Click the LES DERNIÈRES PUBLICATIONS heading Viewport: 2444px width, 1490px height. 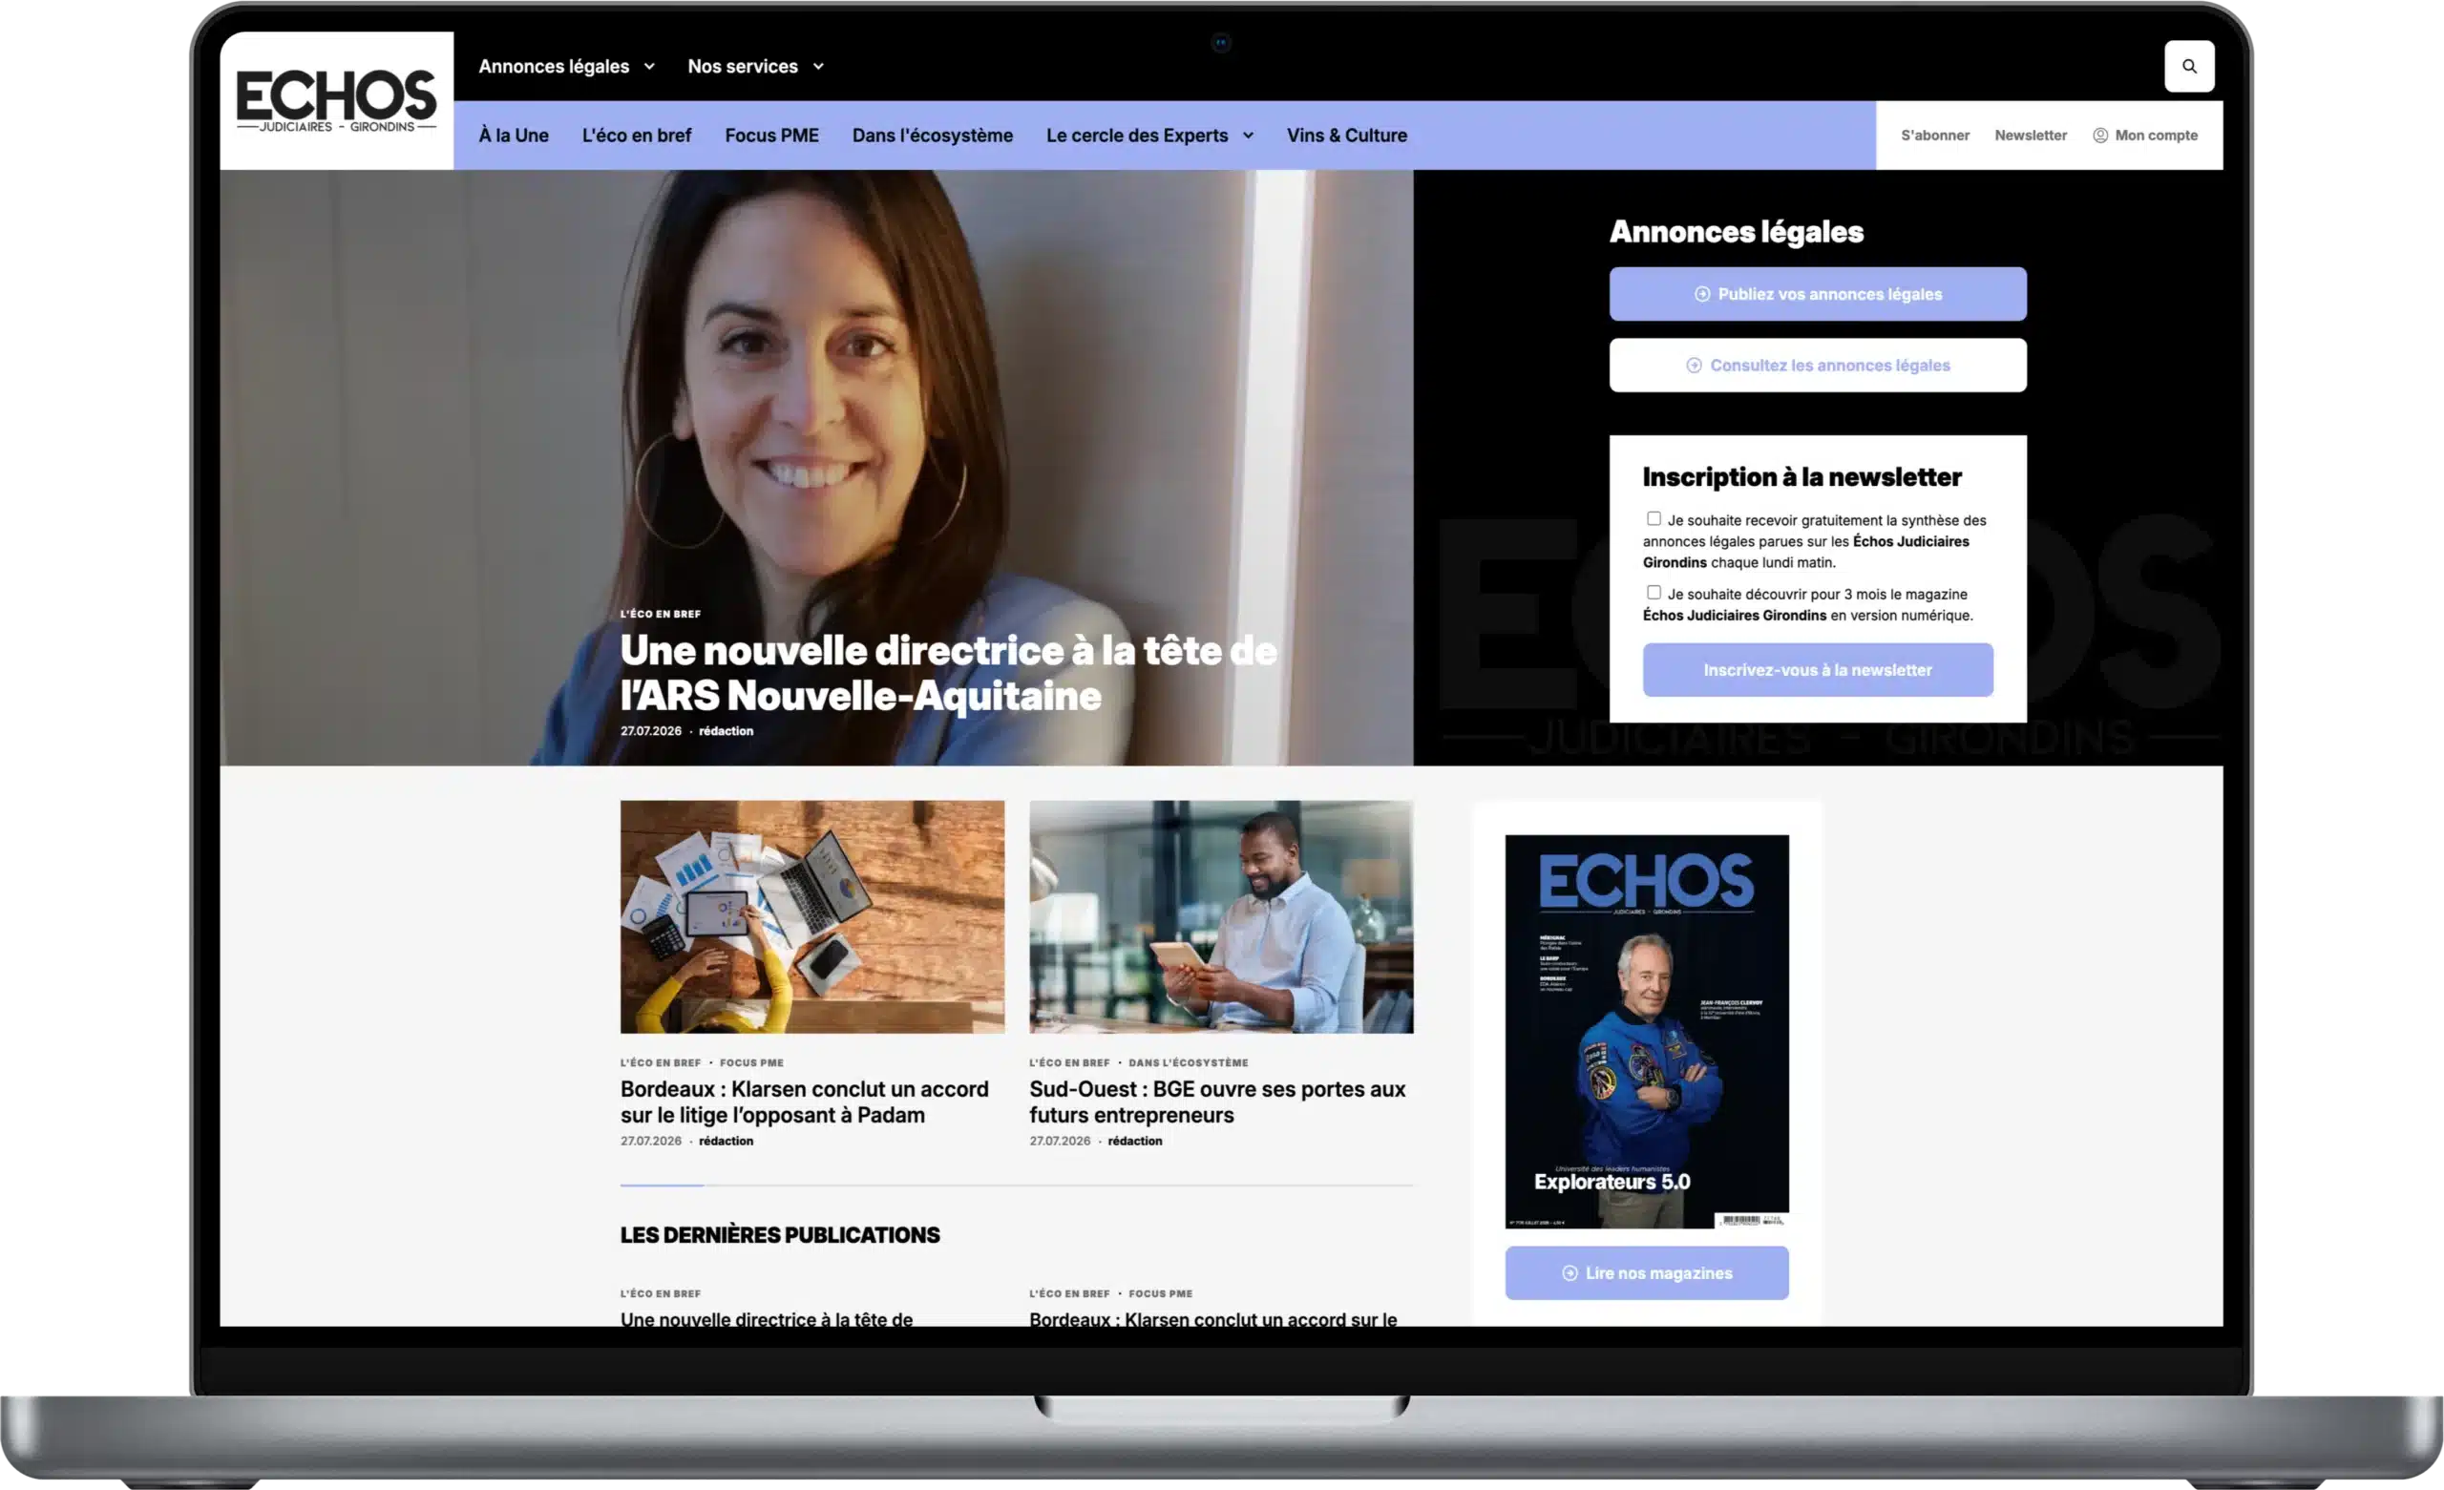pos(780,1235)
